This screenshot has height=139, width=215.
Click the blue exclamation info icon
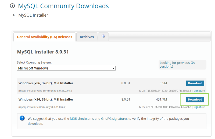22,118
